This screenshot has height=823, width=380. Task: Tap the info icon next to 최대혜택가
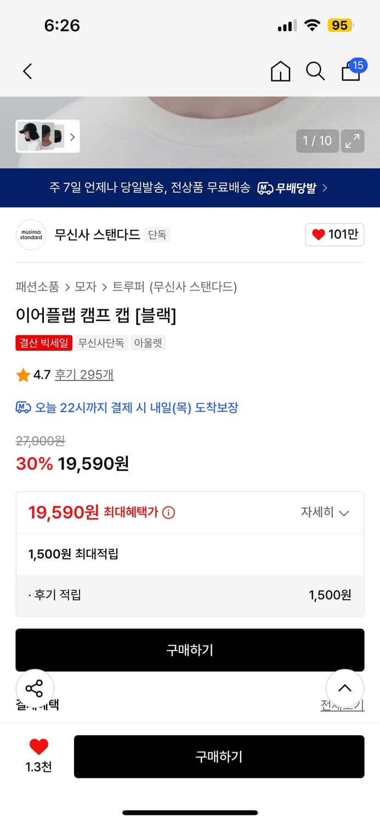coord(167,512)
